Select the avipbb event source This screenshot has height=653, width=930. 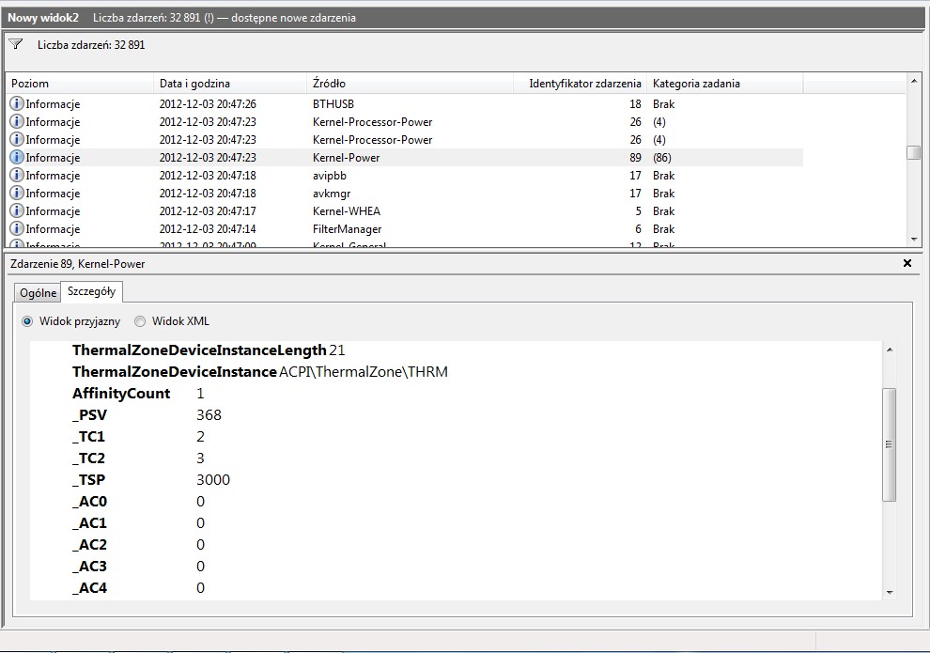point(330,176)
